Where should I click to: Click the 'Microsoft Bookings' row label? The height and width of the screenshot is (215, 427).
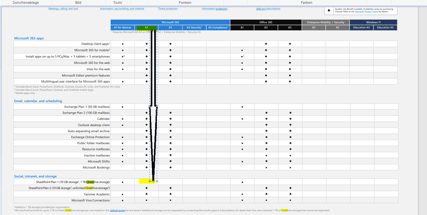96,168
